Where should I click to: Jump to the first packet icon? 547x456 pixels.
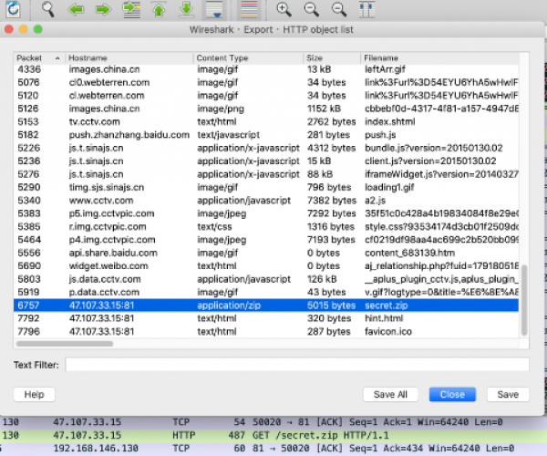coord(159,10)
